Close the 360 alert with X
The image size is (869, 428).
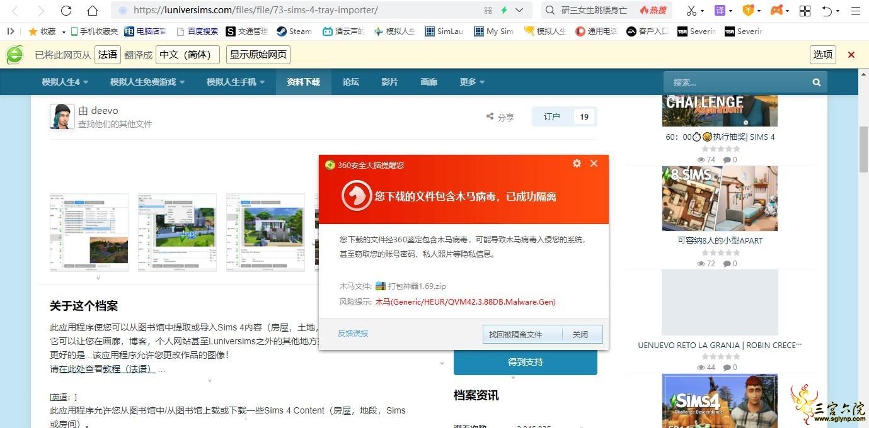coord(594,164)
